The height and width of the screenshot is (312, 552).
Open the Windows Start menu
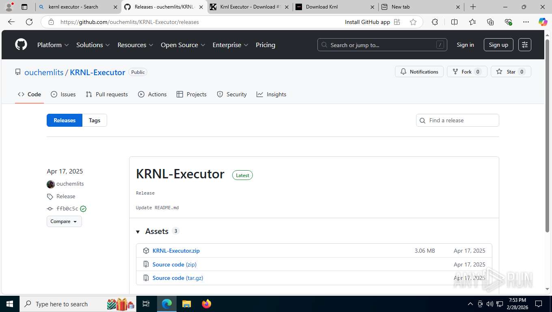(10, 304)
